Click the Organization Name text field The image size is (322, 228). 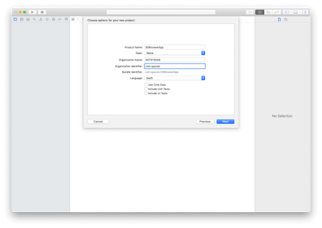(175, 60)
